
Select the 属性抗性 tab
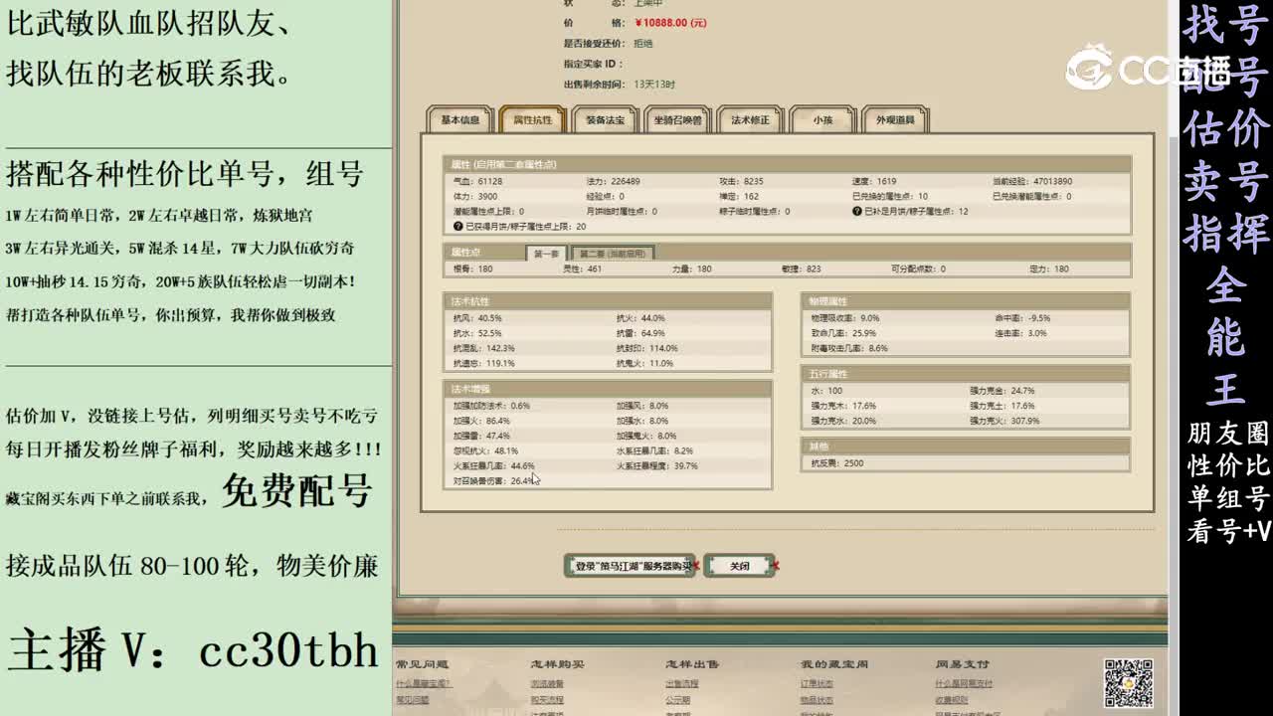[532, 120]
